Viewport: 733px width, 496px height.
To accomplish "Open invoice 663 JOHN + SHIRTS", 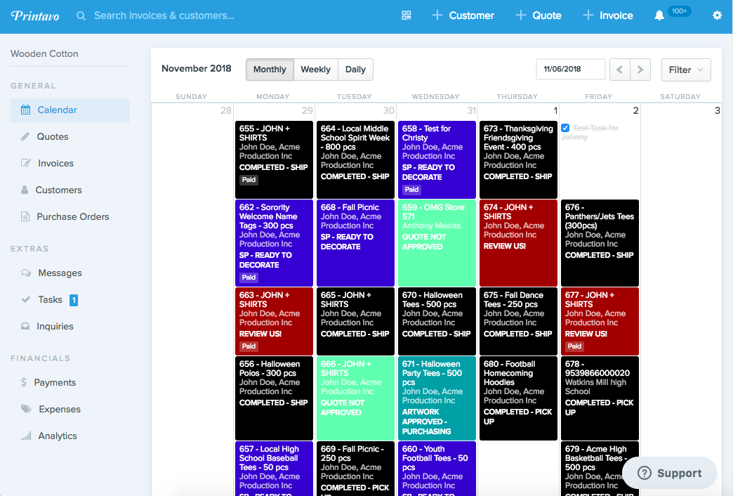I will [274, 322].
